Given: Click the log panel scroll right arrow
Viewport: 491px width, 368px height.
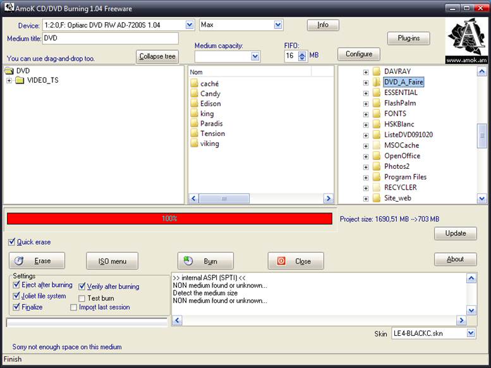Looking at the screenshot, I should (461, 320).
